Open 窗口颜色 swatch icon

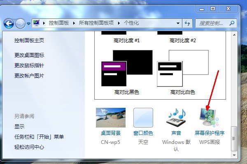(143, 118)
